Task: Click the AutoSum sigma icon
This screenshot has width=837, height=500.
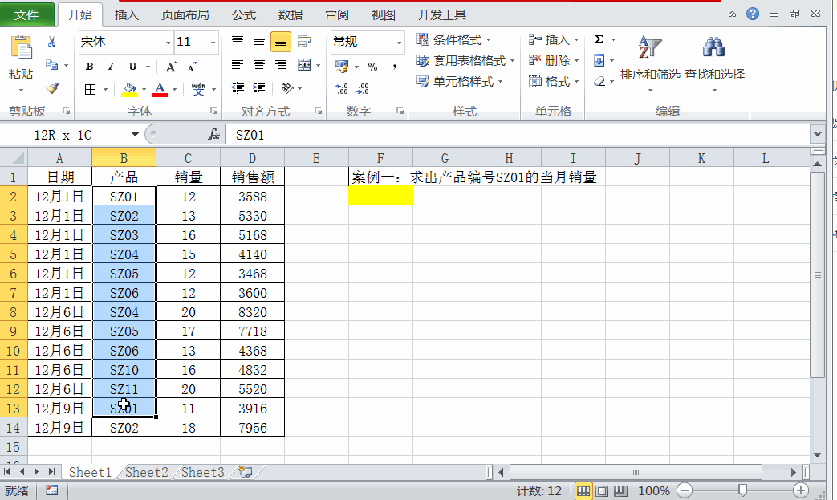Action: 599,39
